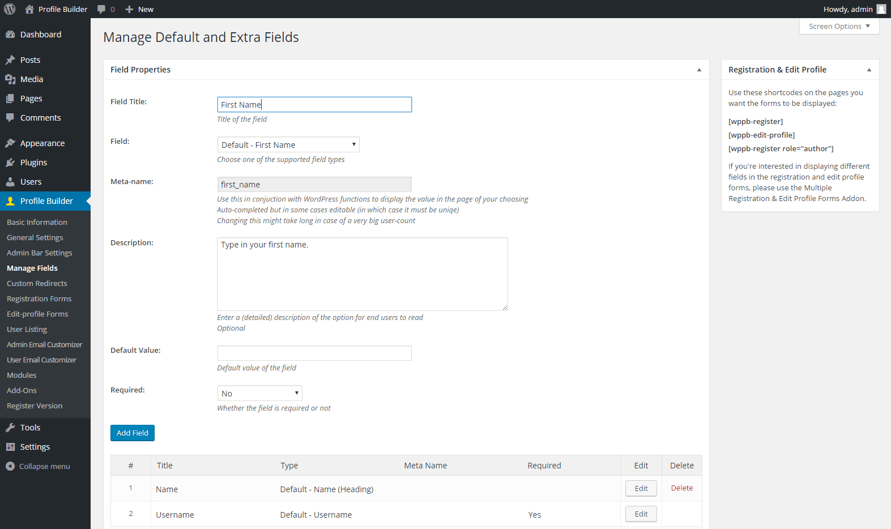This screenshot has height=529, width=891.
Task: Open Basic Information submenu
Action: pos(37,223)
